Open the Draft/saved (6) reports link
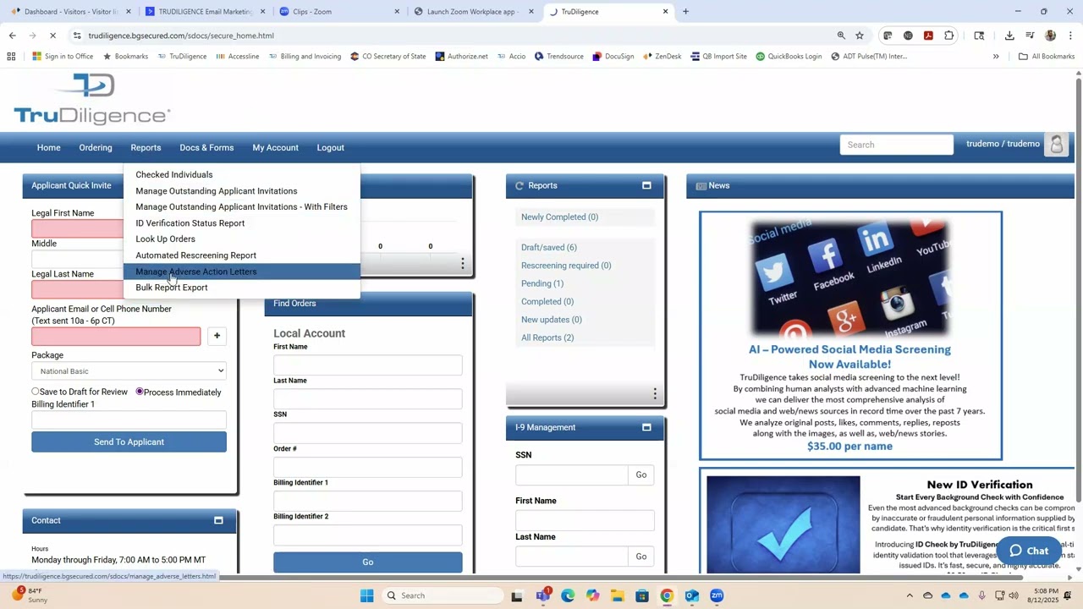Image resolution: width=1083 pixels, height=609 pixels. click(549, 248)
